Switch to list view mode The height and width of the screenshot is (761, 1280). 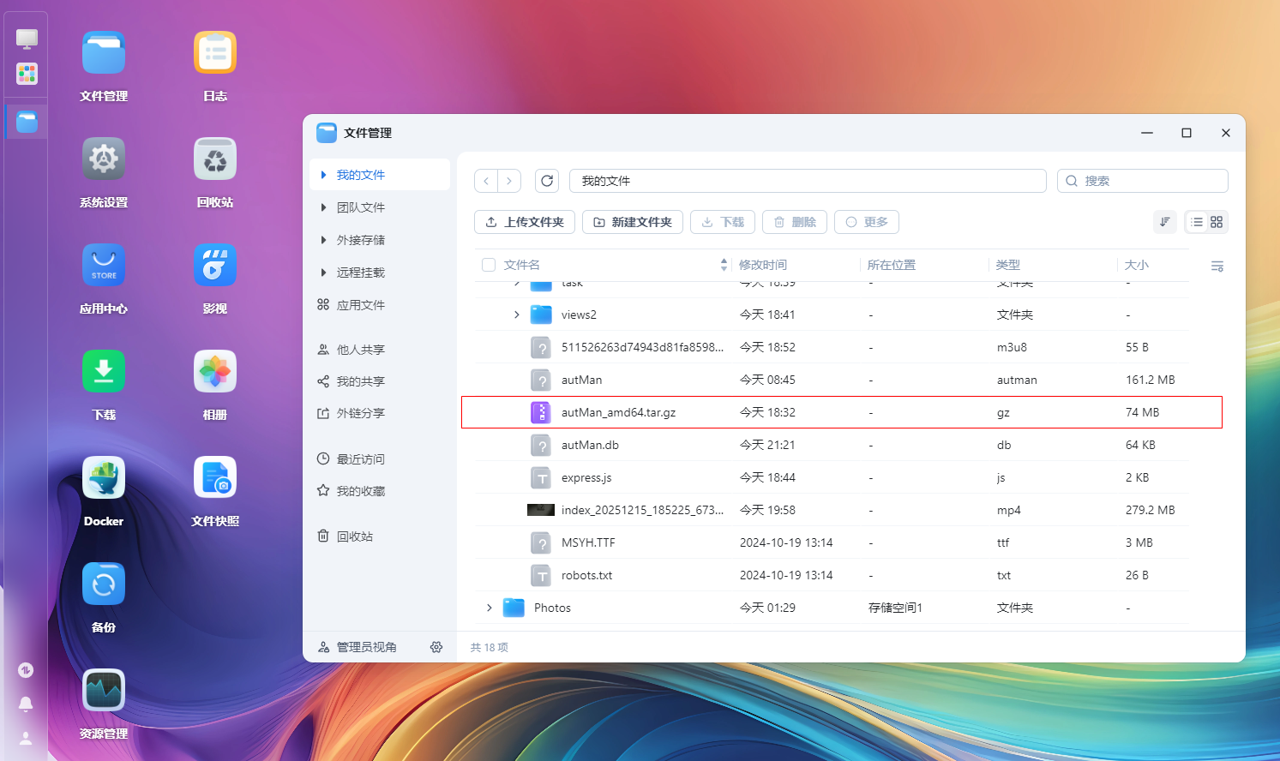(1197, 222)
